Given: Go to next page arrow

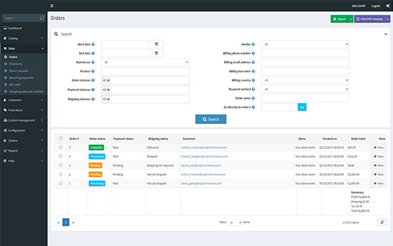Looking at the screenshot, I should click(x=73, y=222).
